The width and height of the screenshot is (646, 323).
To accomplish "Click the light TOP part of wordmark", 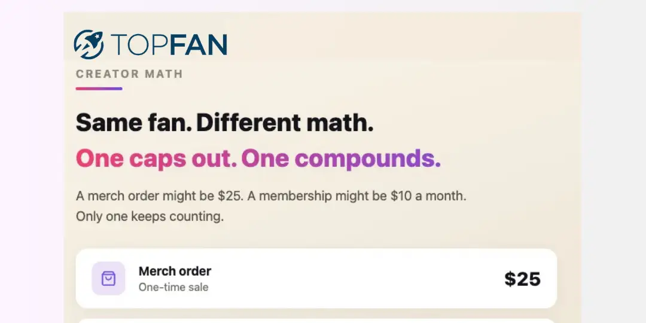I will (x=139, y=44).
